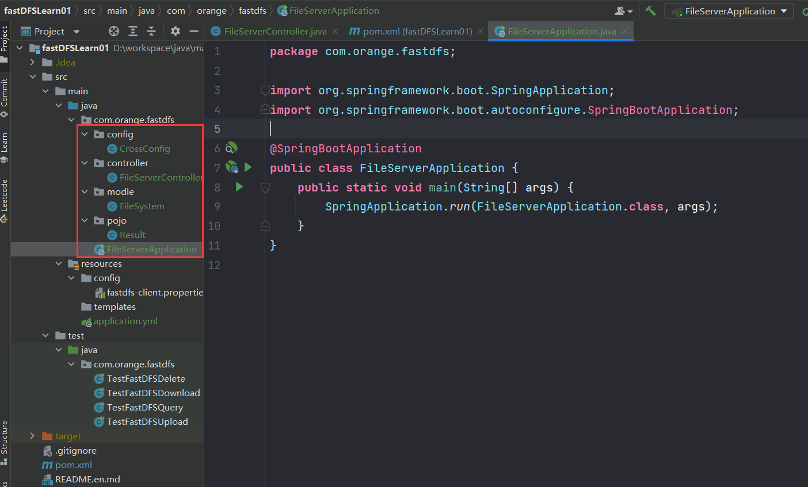Click the Build project hammer icon

(x=650, y=11)
